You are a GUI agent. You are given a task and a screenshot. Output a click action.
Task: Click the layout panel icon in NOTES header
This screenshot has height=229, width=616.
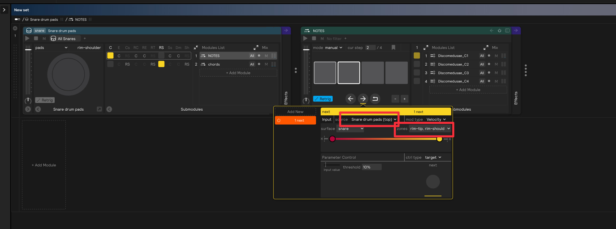pyautogui.click(x=507, y=31)
